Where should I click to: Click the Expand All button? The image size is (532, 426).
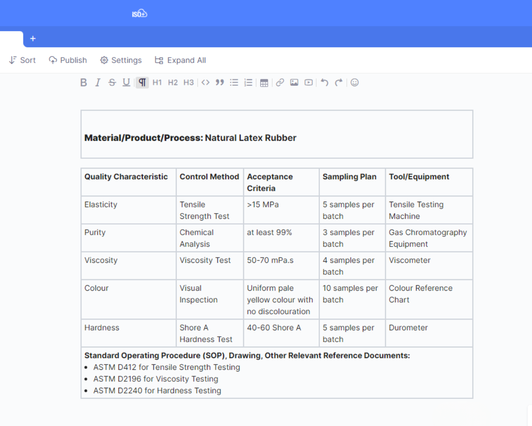(x=180, y=60)
